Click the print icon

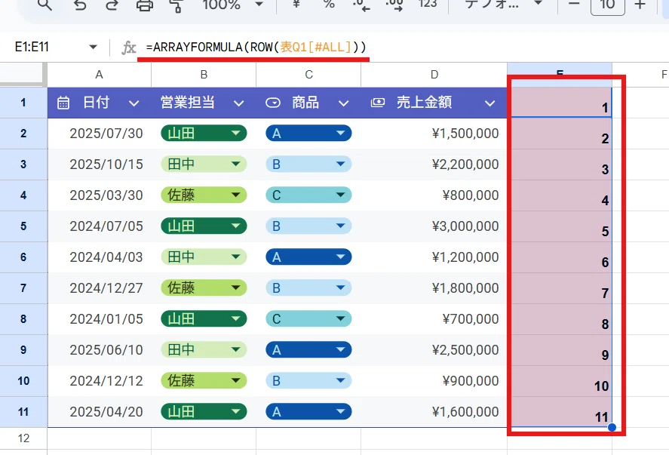[144, 5]
